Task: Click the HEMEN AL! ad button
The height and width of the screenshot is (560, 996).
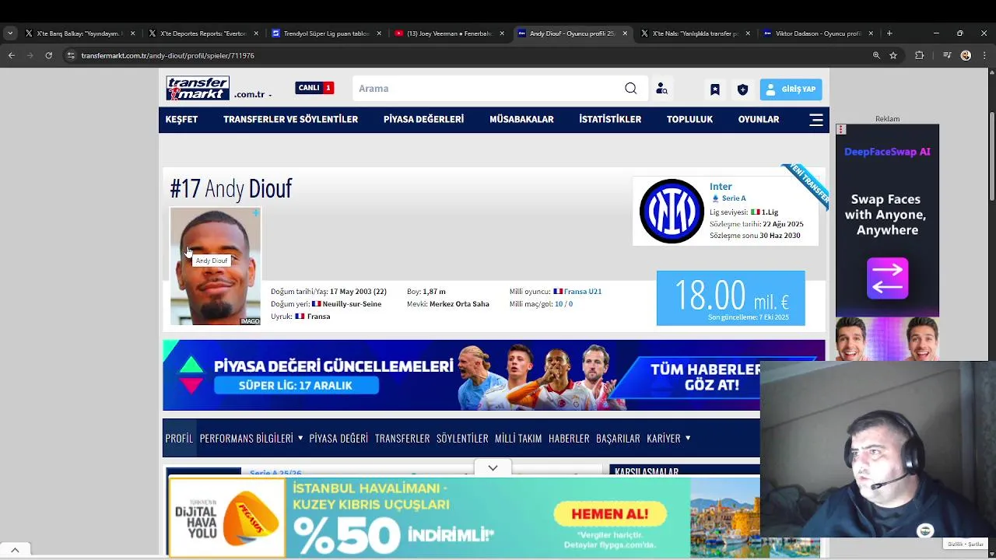Action: click(x=610, y=514)
